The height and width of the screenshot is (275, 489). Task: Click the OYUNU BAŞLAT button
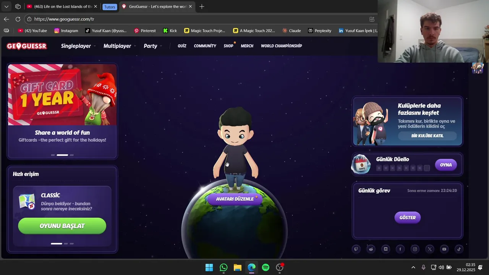coord(62,226)
